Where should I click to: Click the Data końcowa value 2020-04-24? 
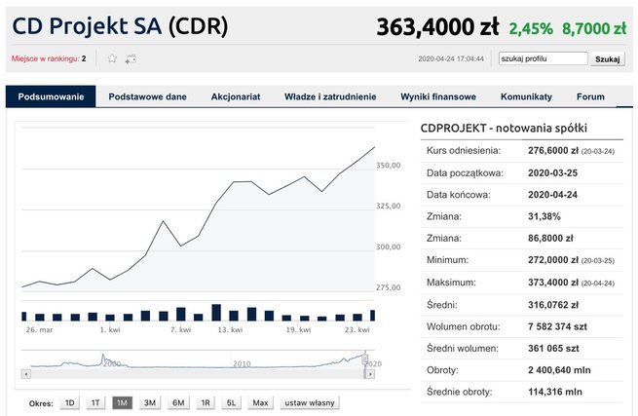tap(552, 195)
